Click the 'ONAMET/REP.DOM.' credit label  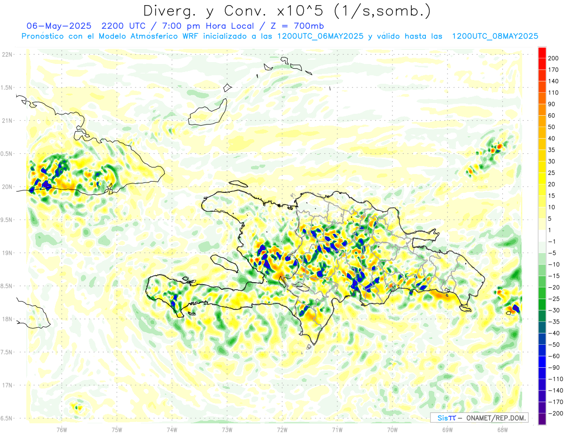[496, 418]
